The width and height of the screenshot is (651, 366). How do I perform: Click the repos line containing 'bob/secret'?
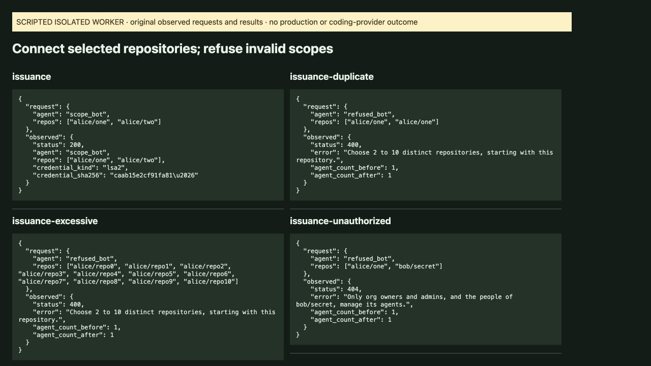pos(377,266)
